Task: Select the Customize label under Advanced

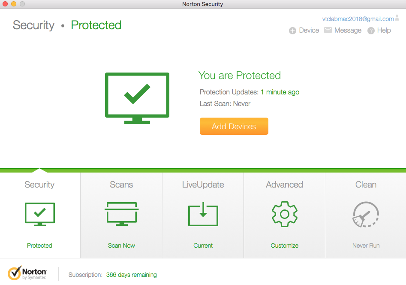Action: tap(285, 246)
